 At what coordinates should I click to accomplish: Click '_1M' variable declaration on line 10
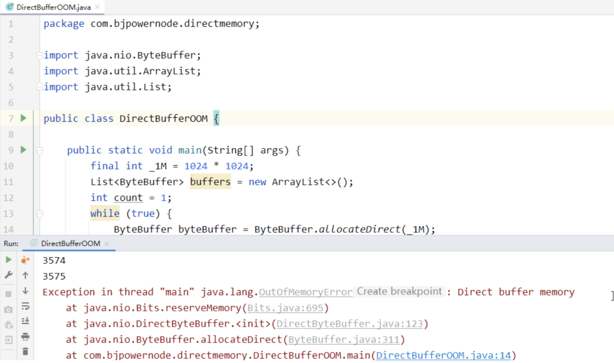click(158, 166)
